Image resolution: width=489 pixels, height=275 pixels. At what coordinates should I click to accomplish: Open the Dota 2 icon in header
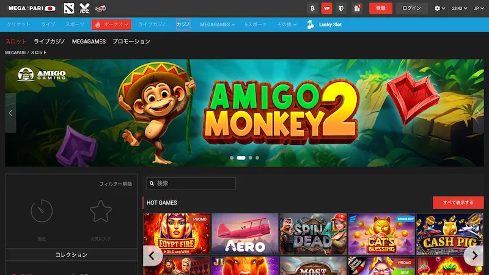(68, 9)
